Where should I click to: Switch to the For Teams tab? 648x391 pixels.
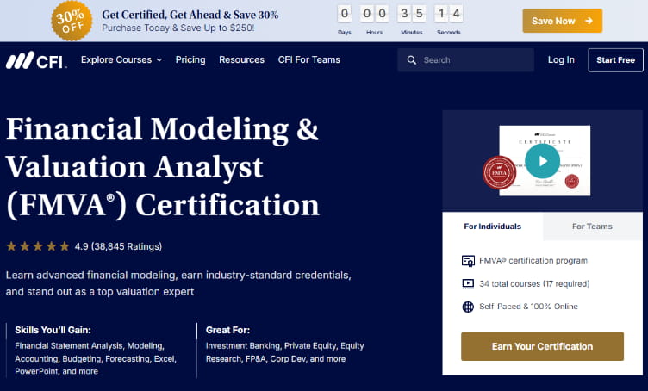pyautogui.click(x=592, y=227)
